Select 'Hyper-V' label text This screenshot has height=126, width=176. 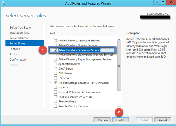point(63,87)
